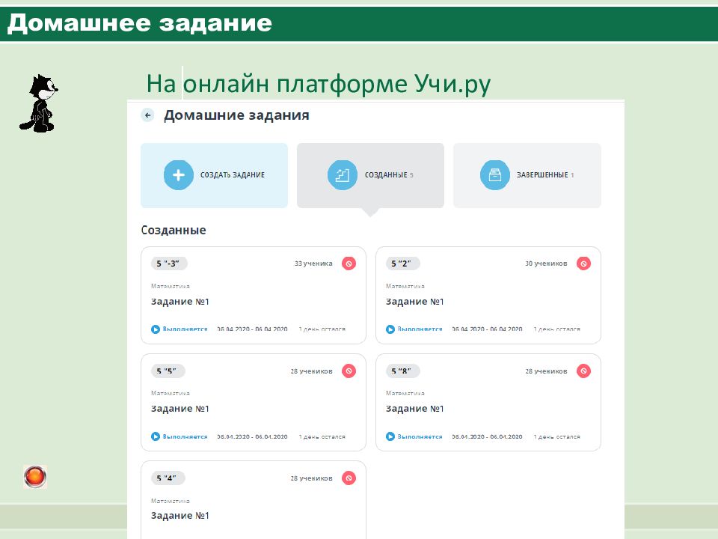Click the stairs icon in the Созданные tile
Screen dimensions: 718x539
pos(342,175)
